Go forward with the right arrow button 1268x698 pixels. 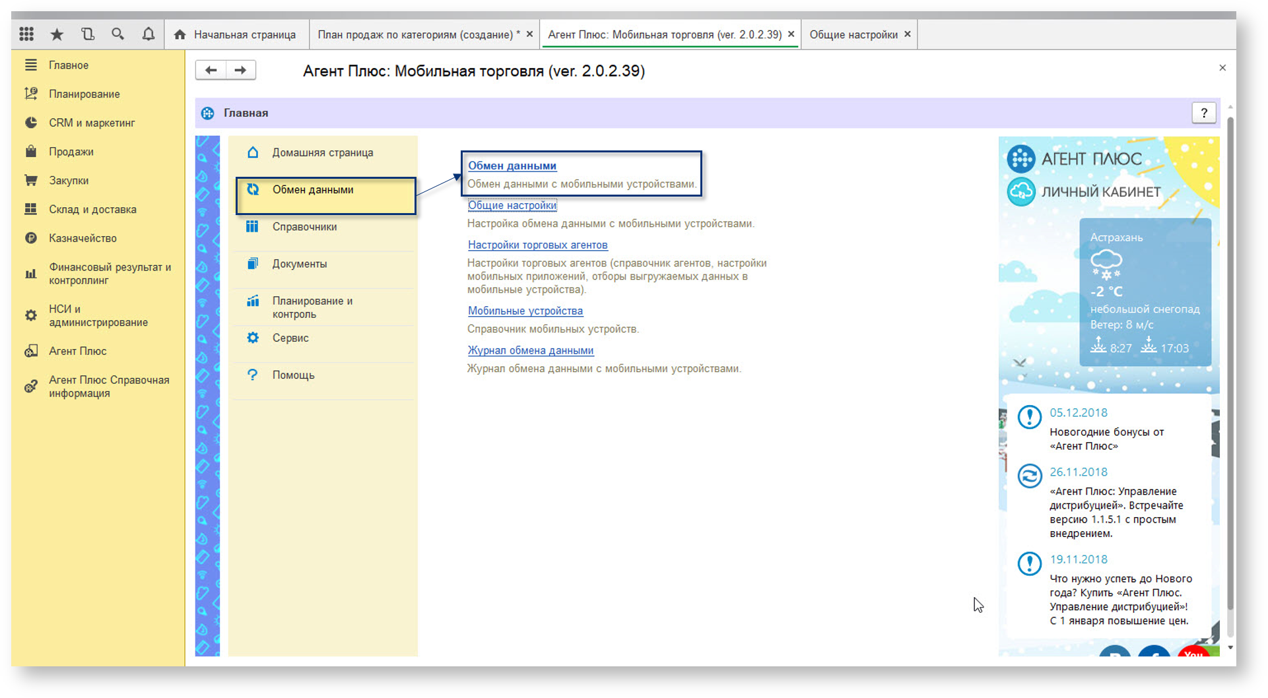point(241,70)
